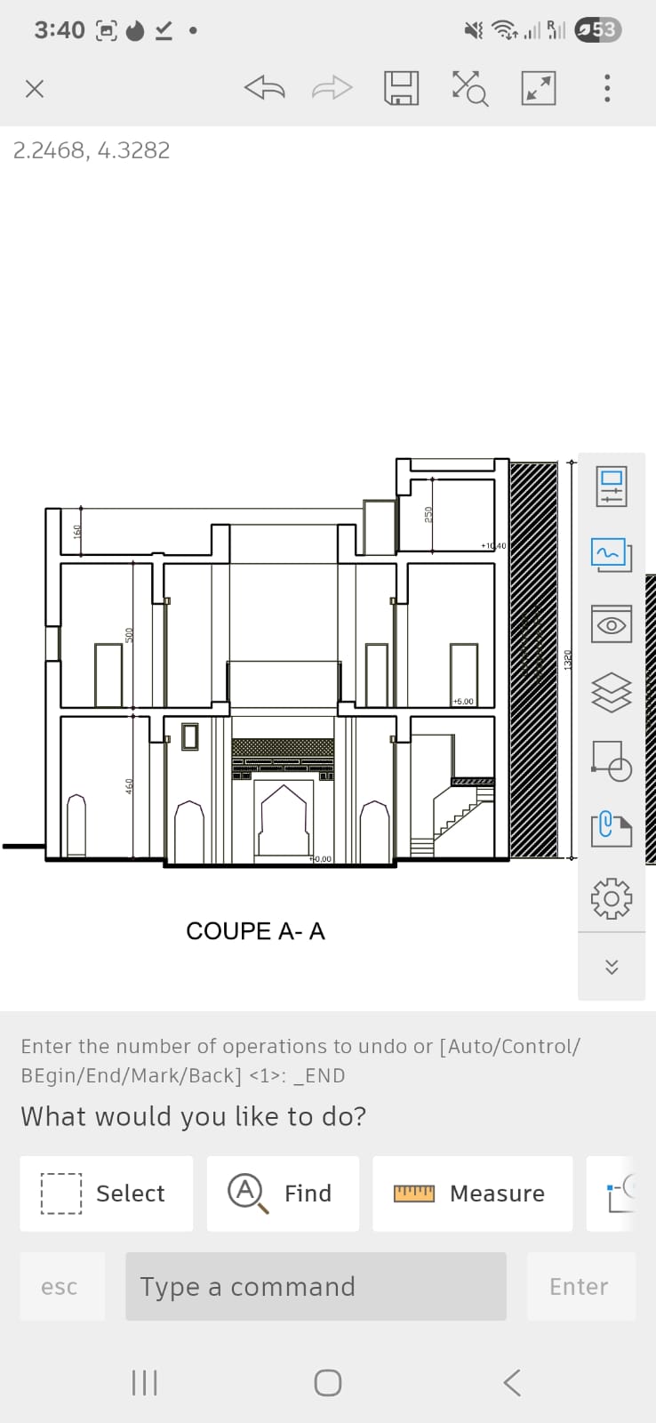Choose the Find command button
This screenshot has width=656, height=1423.
[283, 1194]
